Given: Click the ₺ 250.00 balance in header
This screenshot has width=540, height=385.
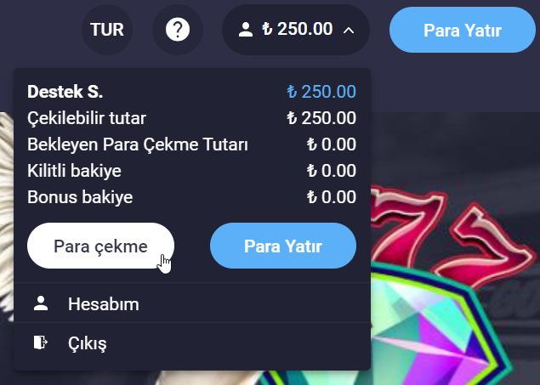Looking at the screenshot, I should tap(297, 29).
